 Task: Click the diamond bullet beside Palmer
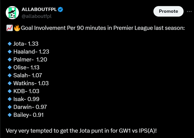[x=10, y=59]
